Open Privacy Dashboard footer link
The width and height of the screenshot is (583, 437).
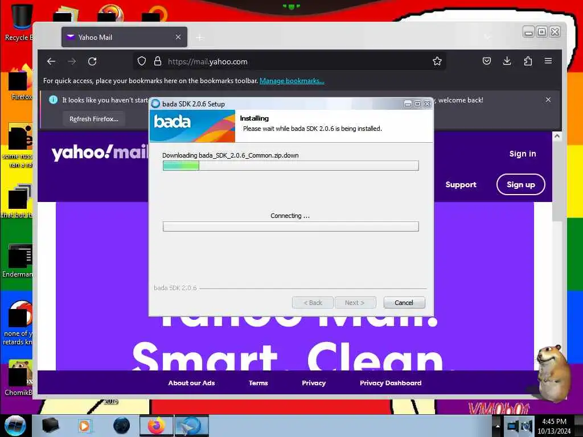pos(391,383)
